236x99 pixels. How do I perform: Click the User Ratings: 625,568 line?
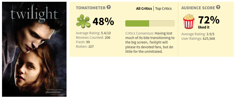[198, 39]
